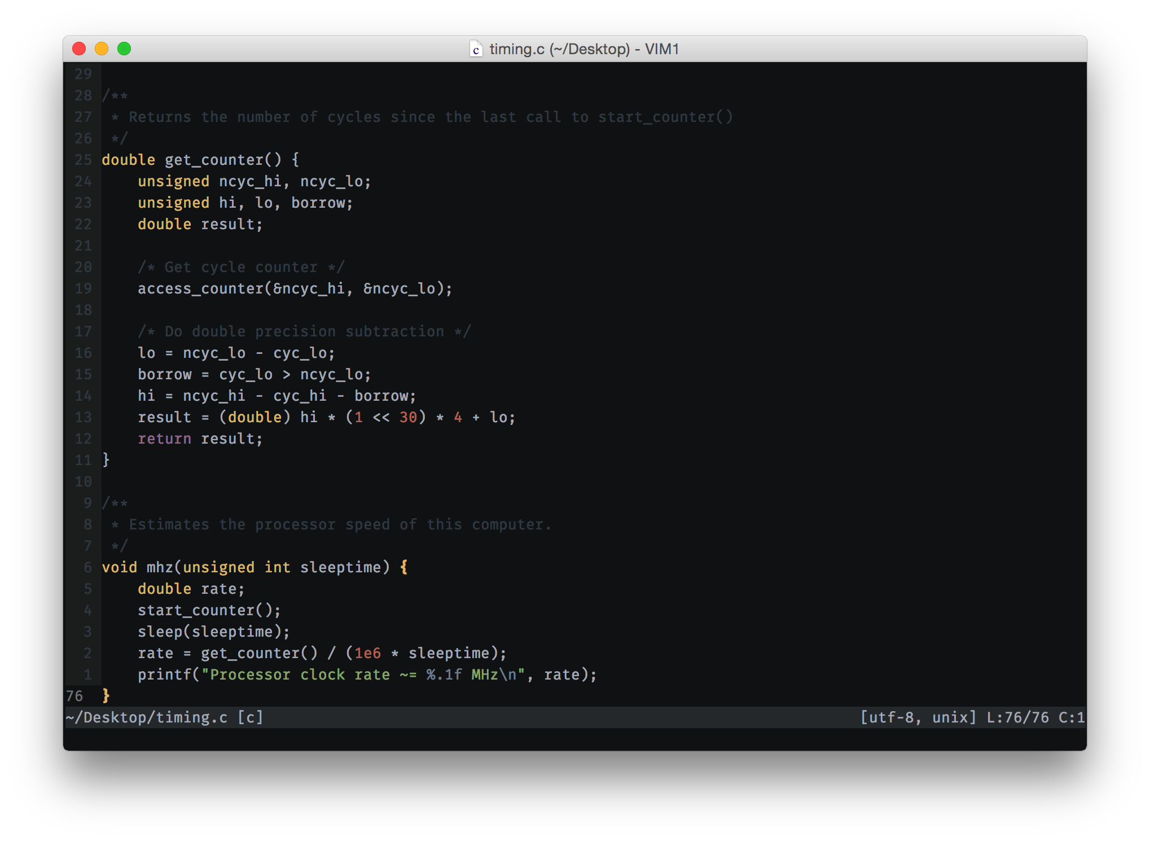Click the yellow minimize window button
The width and height of the screenshot is (1150, 841).
click(x=102, y=49)
